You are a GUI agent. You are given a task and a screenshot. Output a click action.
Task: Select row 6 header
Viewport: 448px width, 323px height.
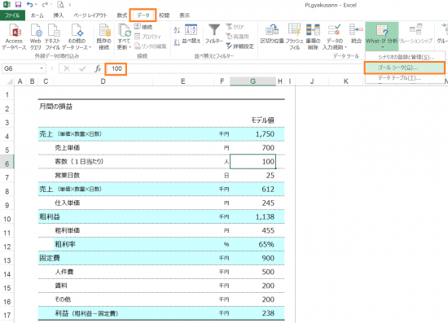pos(7,164)
